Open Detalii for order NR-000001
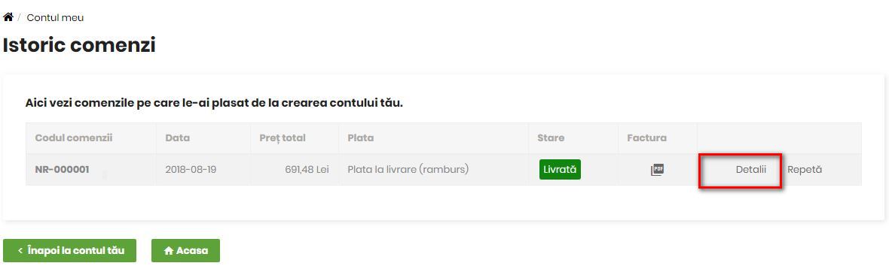Viewport: 889px width, 272px height. click(x=750, y=169)
